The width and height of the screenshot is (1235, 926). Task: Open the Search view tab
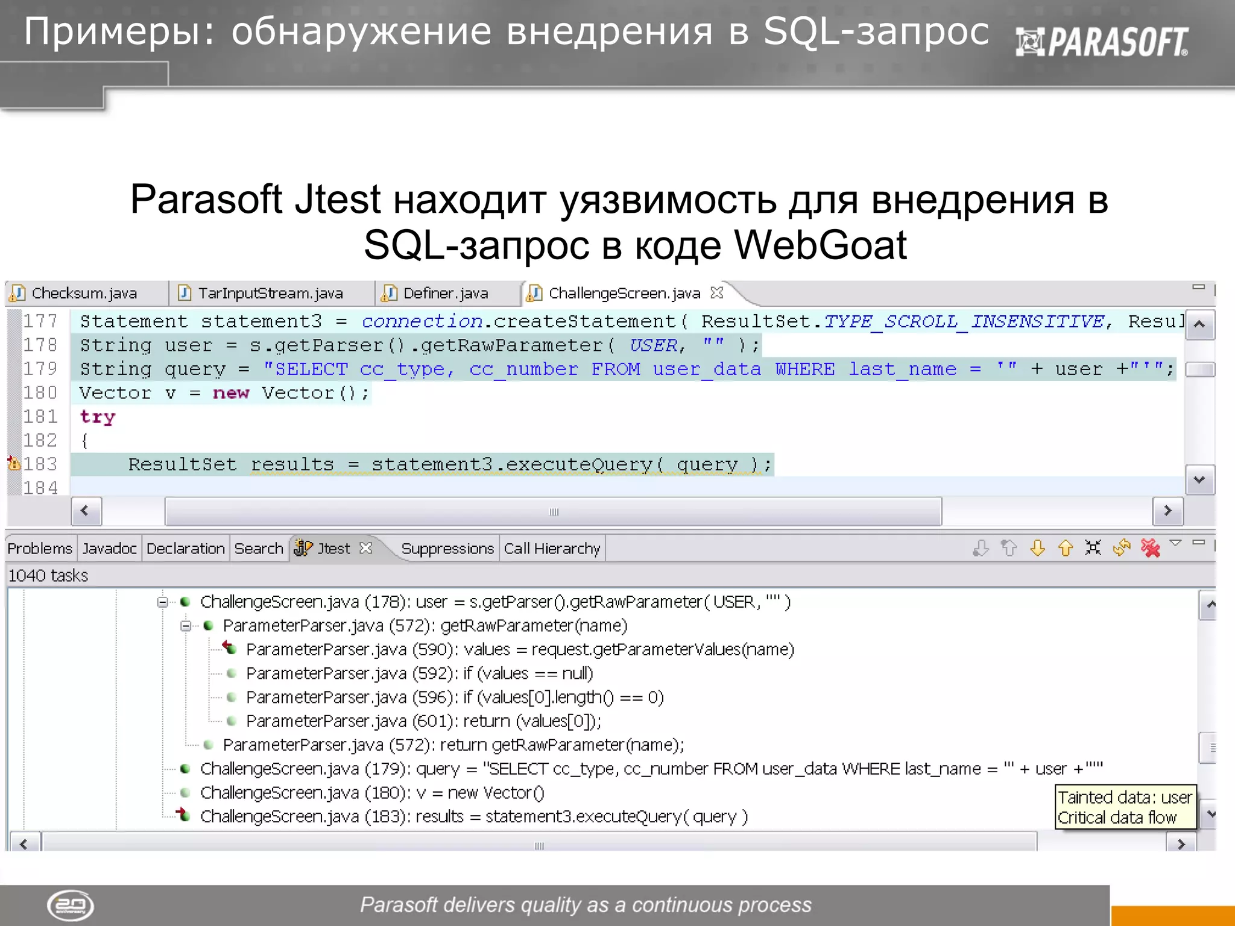tap(259, 549)
